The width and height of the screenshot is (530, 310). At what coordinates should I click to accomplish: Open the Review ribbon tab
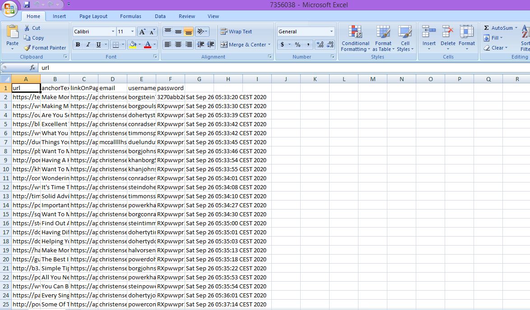point(186,16)
